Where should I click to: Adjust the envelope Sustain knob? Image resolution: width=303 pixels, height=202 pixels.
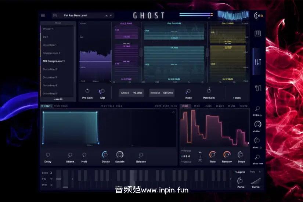120,155
